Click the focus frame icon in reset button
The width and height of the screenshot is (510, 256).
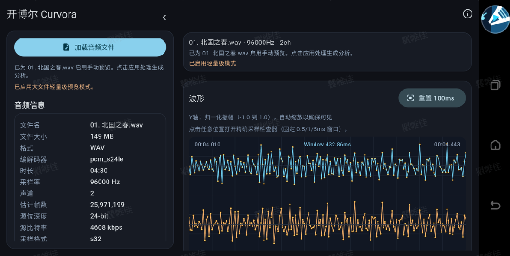[x=410, y=98]
